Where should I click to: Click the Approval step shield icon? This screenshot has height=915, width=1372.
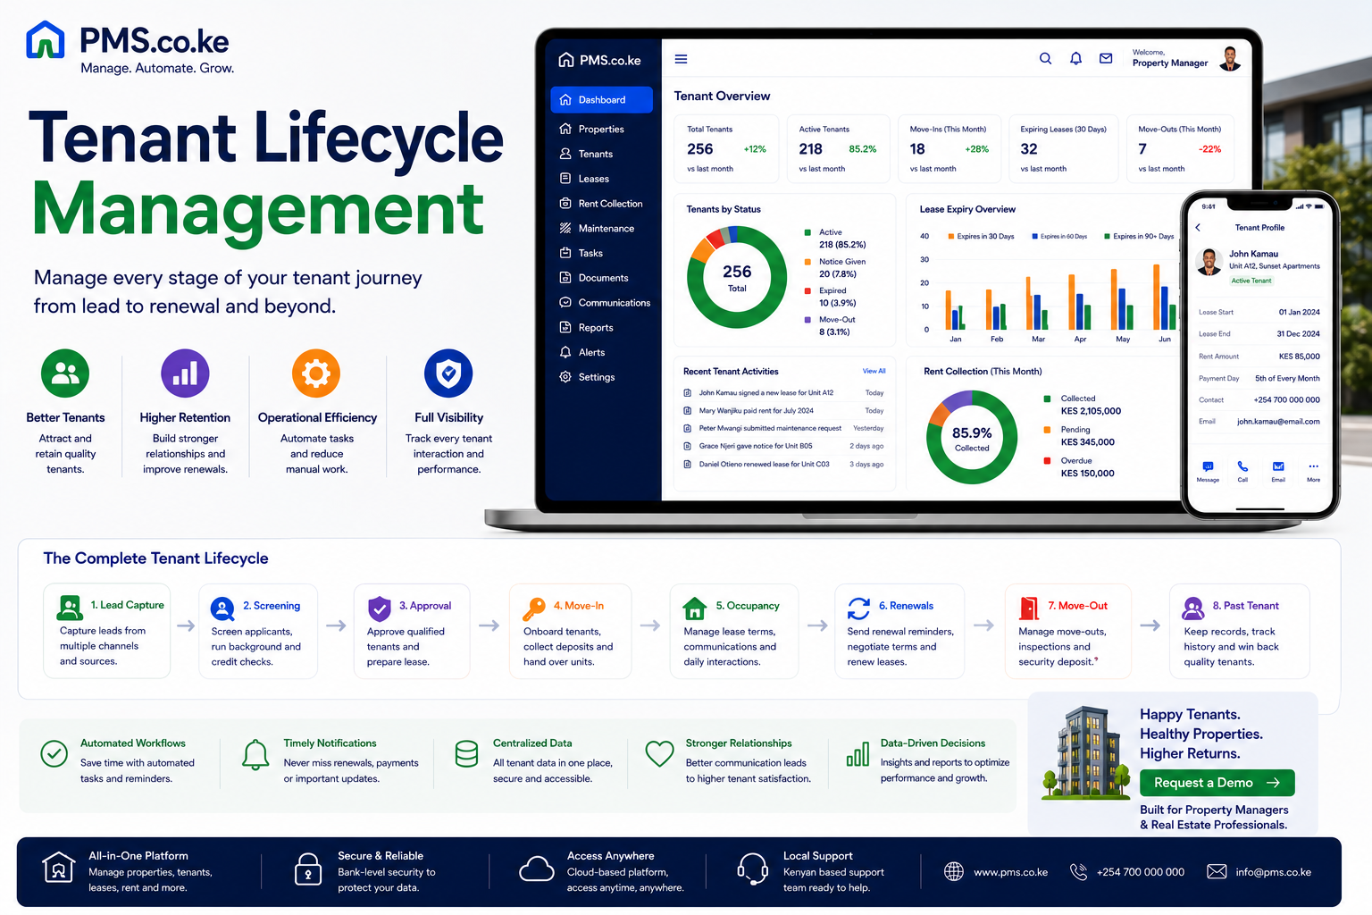click(380, 609)
